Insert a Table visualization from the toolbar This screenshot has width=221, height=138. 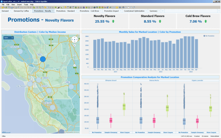tap(68, 8)
